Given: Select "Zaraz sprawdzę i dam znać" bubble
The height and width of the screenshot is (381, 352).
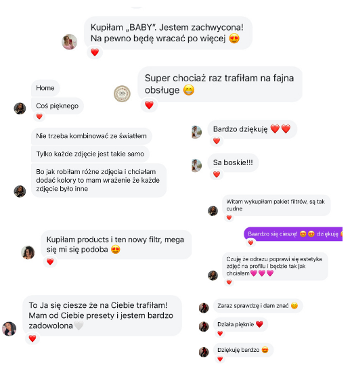Looking at the screenshot, I should click(258, 306).
